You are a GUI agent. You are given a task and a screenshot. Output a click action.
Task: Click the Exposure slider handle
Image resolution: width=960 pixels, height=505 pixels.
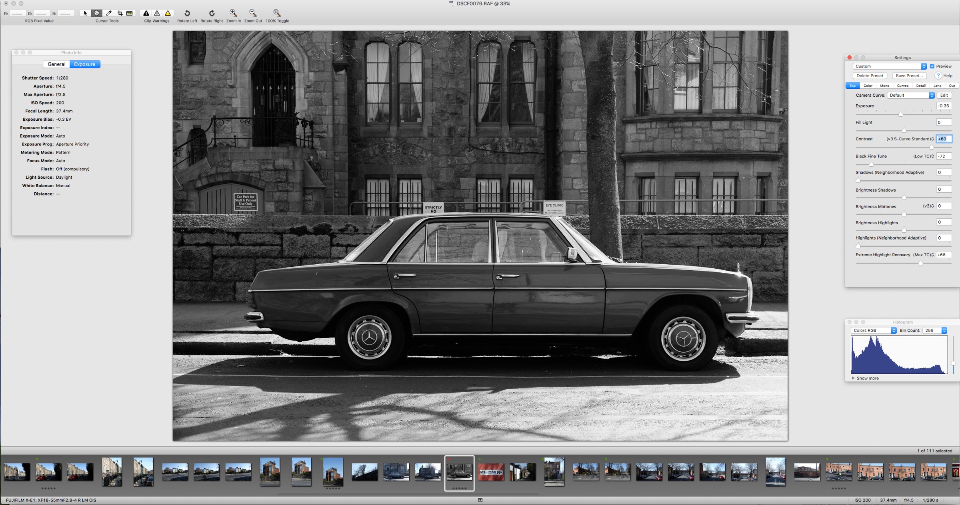tap(900, 114)
